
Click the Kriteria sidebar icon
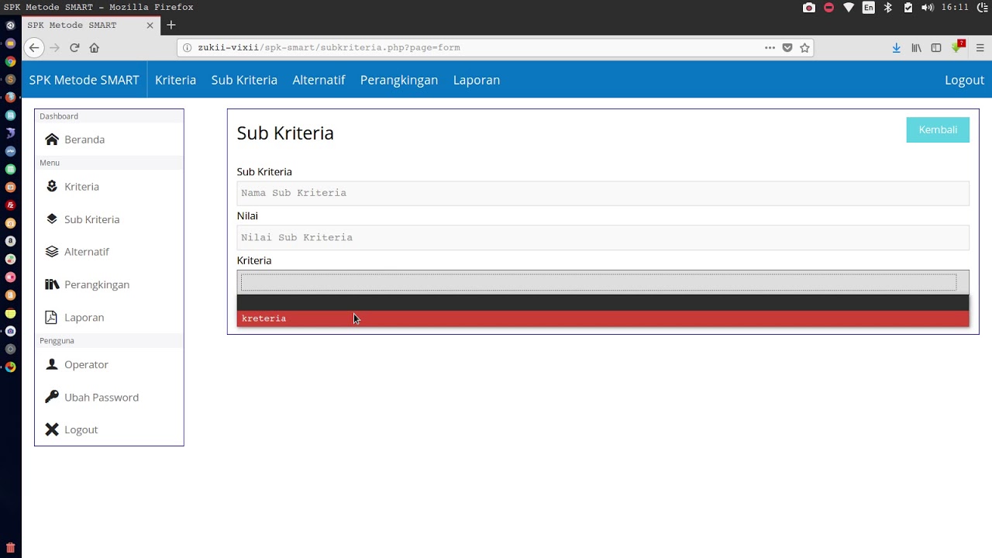tap(52, 186)
